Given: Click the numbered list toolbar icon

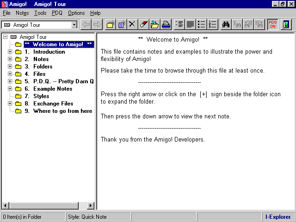Looking at the screenshot, I should tap(213, 25).
